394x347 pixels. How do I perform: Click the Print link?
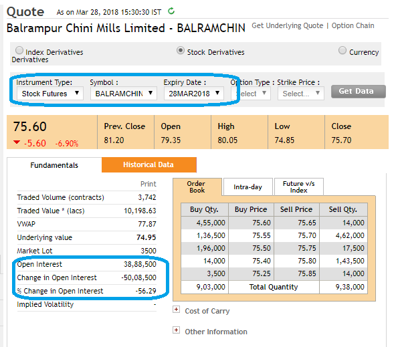149,184
